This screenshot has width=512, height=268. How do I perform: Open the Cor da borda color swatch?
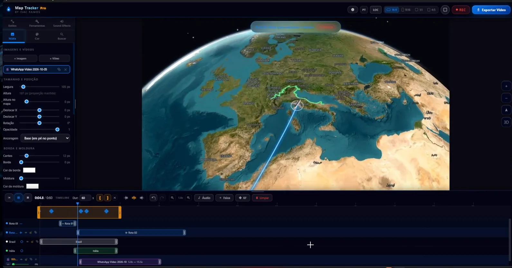click(x=29, y=170)
